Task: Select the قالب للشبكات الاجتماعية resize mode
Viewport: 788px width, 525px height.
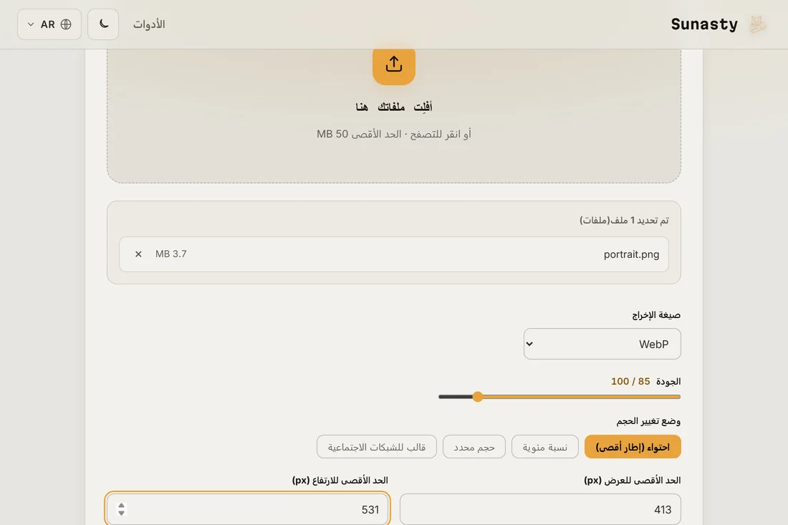Action: (x=376, y=447)
